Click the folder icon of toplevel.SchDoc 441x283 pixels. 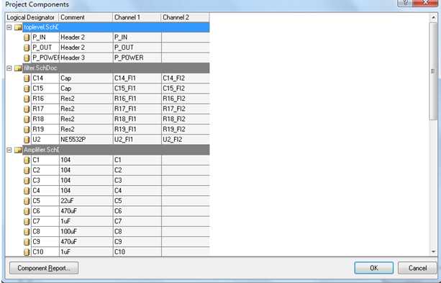coord(18,27)
